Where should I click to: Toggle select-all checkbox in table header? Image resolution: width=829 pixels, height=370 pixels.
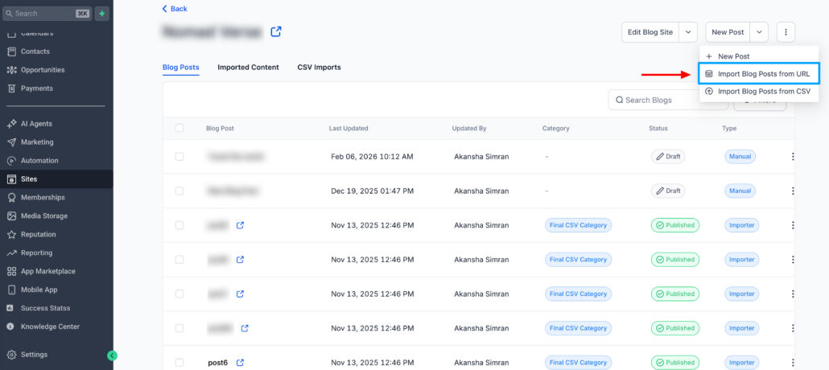(x=179, y=128)
